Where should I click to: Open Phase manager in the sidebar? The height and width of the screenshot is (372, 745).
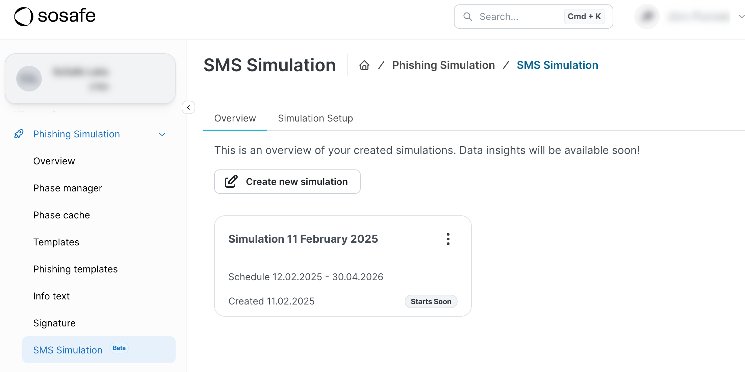tap(68, 188)
